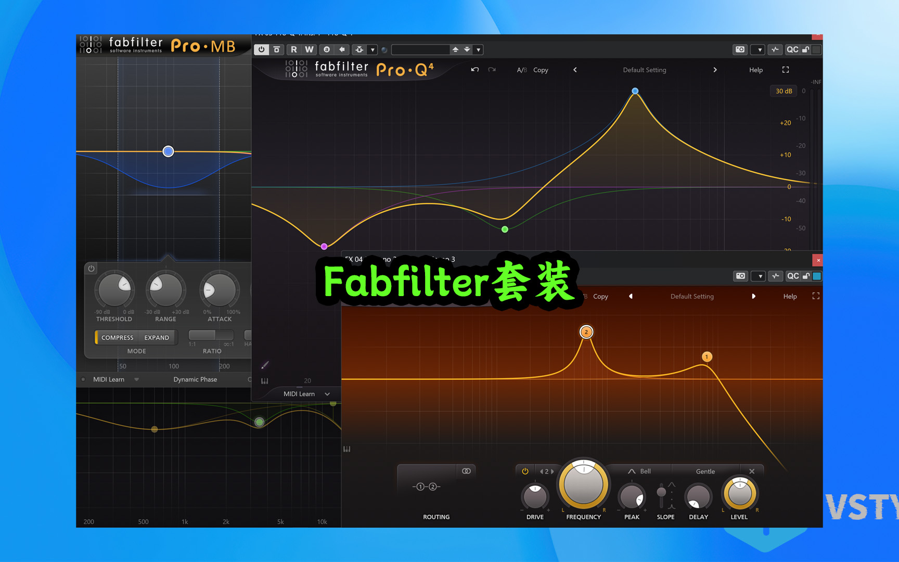The width and height of the screenshot is (899, 562).
Task: Go to next preset in the orange filter plugin
Action: [753, 296]
